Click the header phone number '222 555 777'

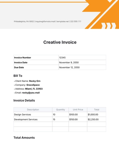coord(76,21)
